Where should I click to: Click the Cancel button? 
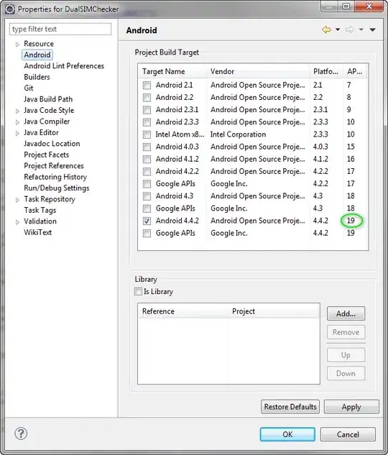(348, 434)
